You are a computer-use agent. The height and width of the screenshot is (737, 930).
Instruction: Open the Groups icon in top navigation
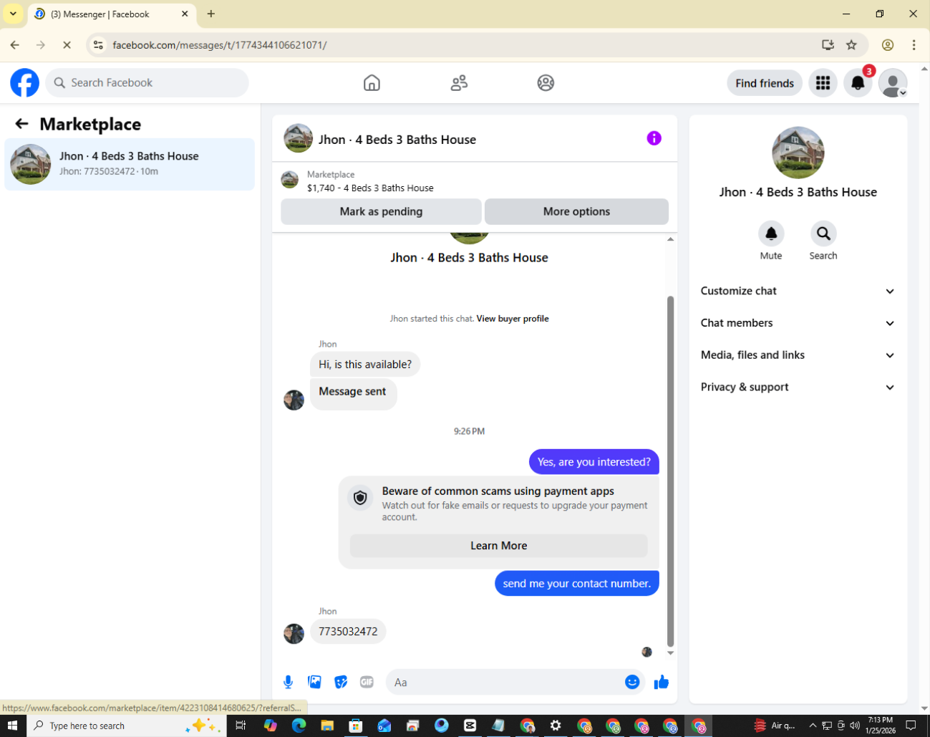[546, 83]
